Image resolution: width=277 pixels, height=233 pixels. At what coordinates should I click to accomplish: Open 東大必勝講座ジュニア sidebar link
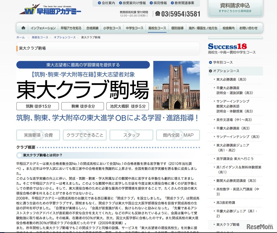[233, 148]
